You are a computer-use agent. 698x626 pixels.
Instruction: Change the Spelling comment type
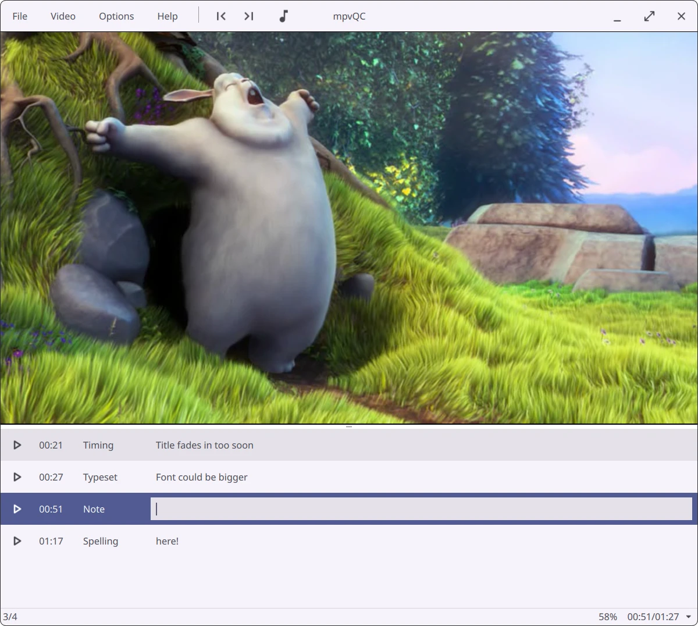[101, 541]
